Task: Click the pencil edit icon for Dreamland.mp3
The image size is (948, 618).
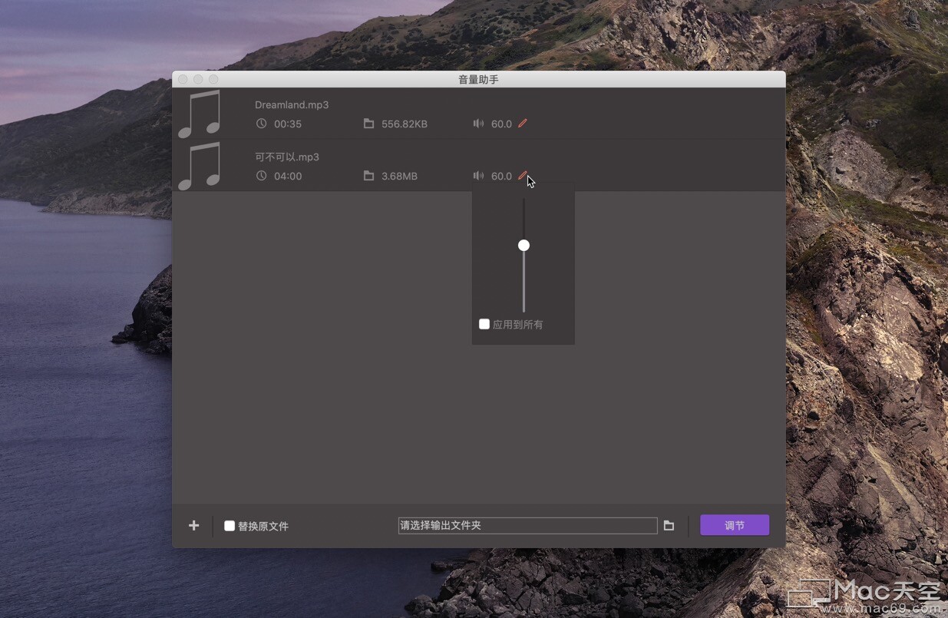Action: click(523, 124)
